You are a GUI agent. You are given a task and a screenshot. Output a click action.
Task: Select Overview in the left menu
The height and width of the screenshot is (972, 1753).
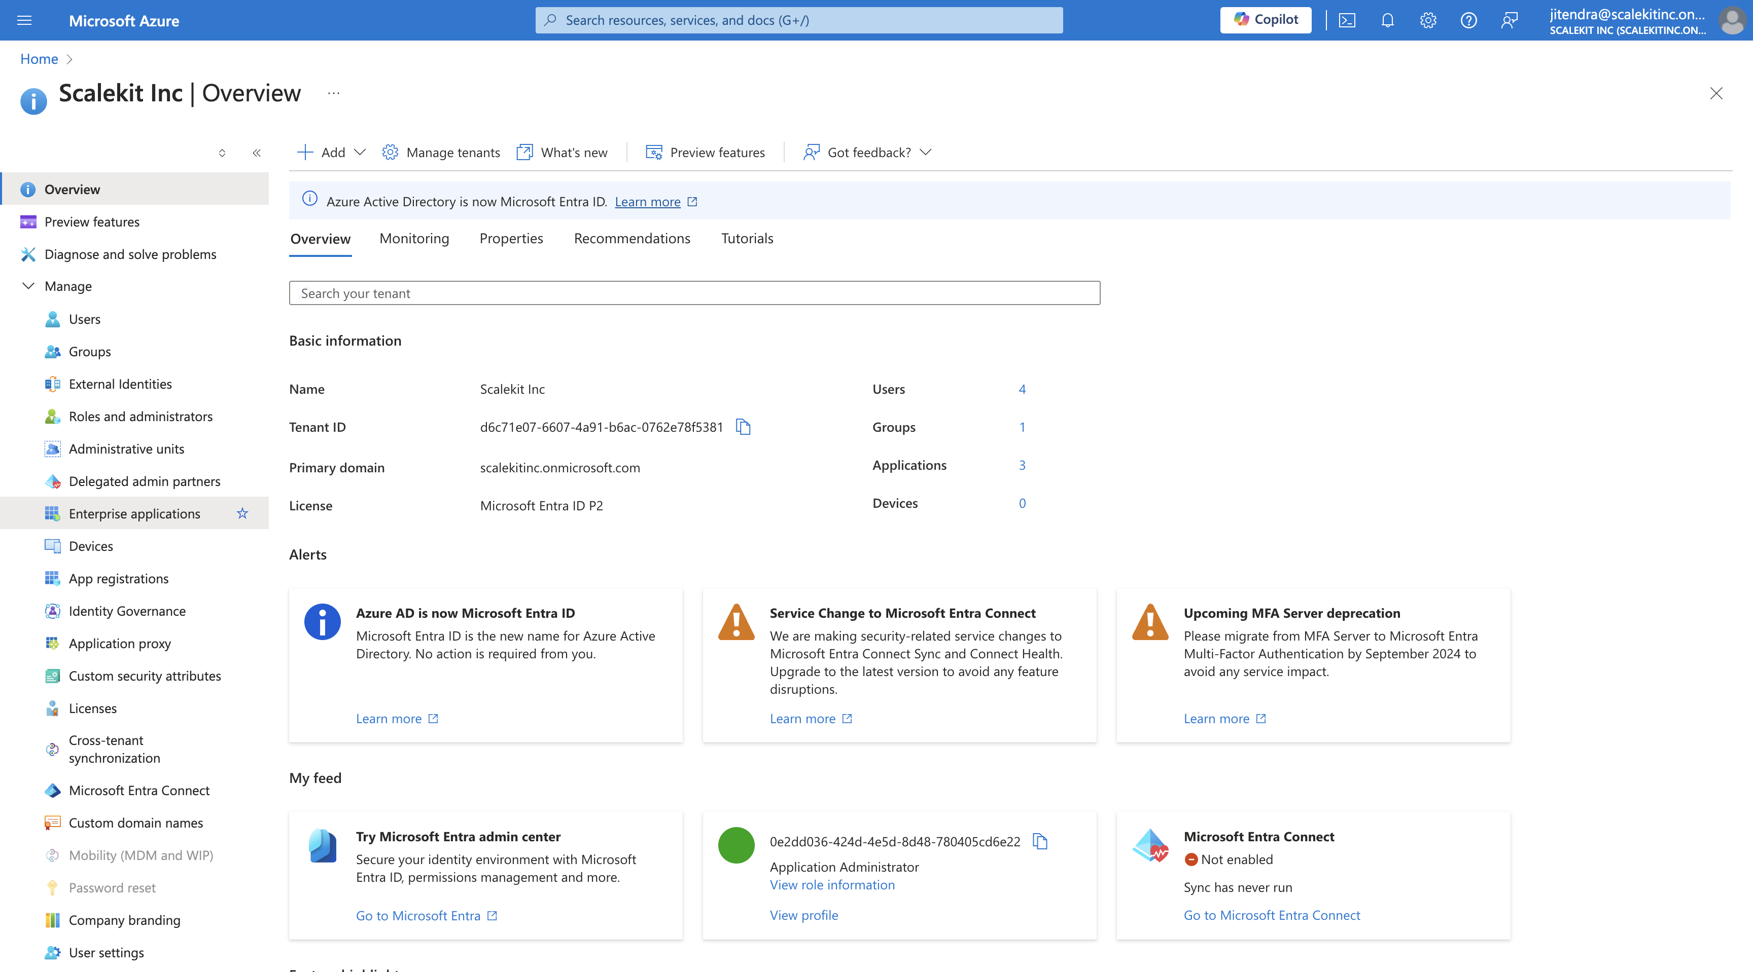[x=135, y=189]
